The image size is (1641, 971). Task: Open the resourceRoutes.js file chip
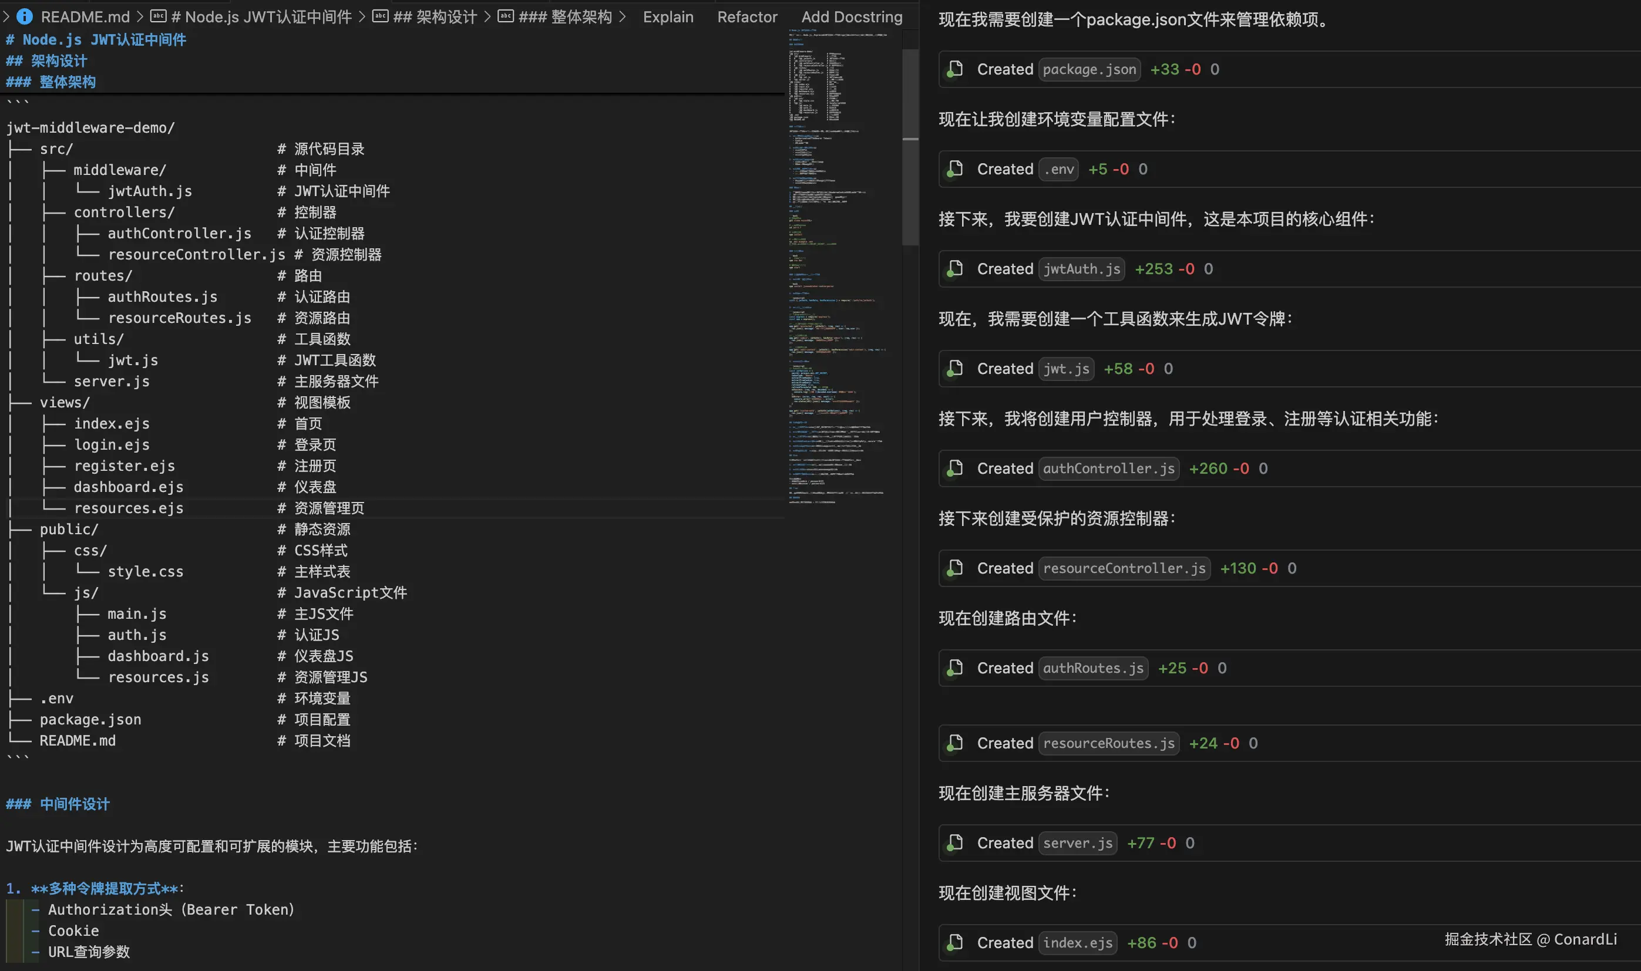(1108, 743)
